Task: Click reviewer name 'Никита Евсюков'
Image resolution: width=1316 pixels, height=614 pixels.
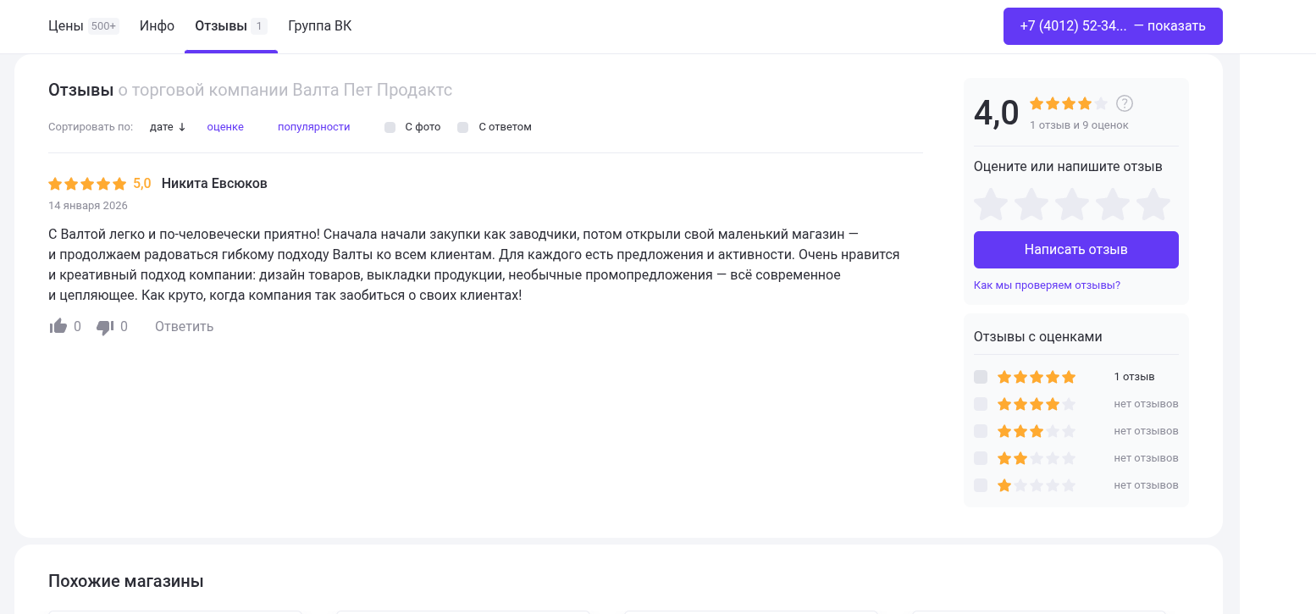Action: [214, 184]
